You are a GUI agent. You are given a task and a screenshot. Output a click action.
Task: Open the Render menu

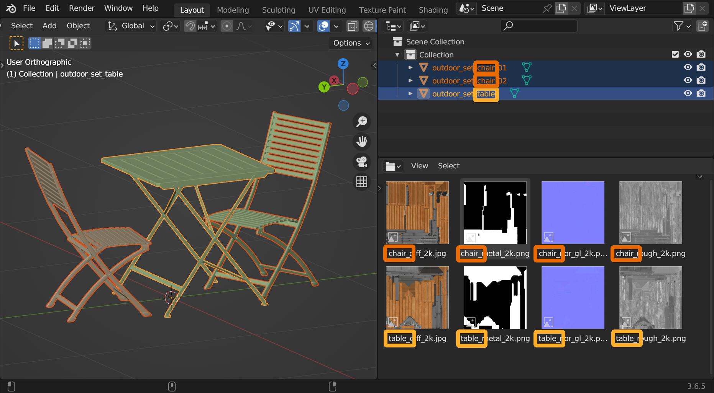click(x=82, y=8)
